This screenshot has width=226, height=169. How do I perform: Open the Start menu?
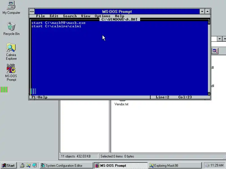8,166
